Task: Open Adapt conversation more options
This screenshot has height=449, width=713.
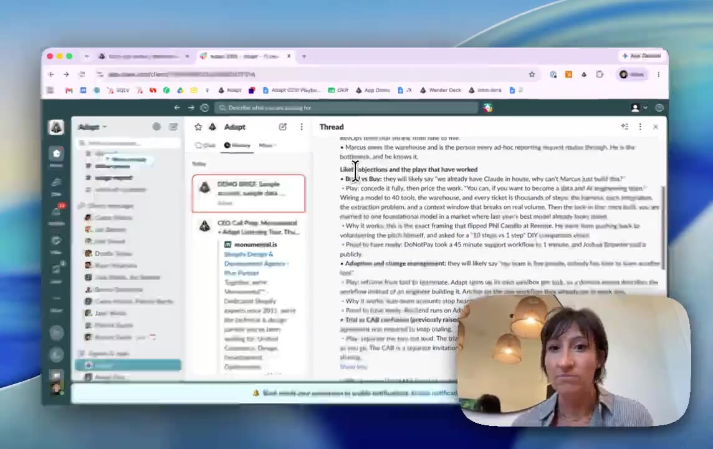Action: coord(302,127)
